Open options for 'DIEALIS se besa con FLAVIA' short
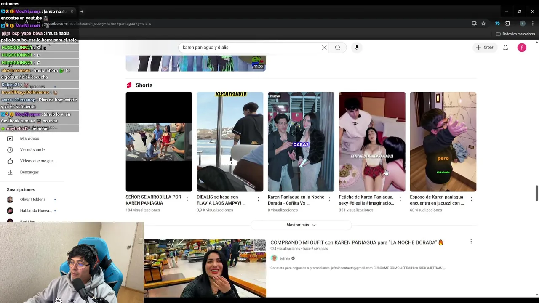 point(258,199)
